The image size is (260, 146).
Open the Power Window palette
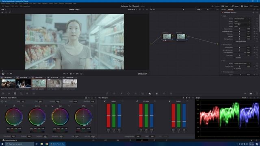(128, 94)
